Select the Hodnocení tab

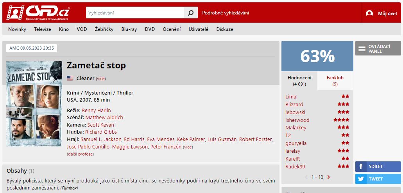[x=299, y=81]
